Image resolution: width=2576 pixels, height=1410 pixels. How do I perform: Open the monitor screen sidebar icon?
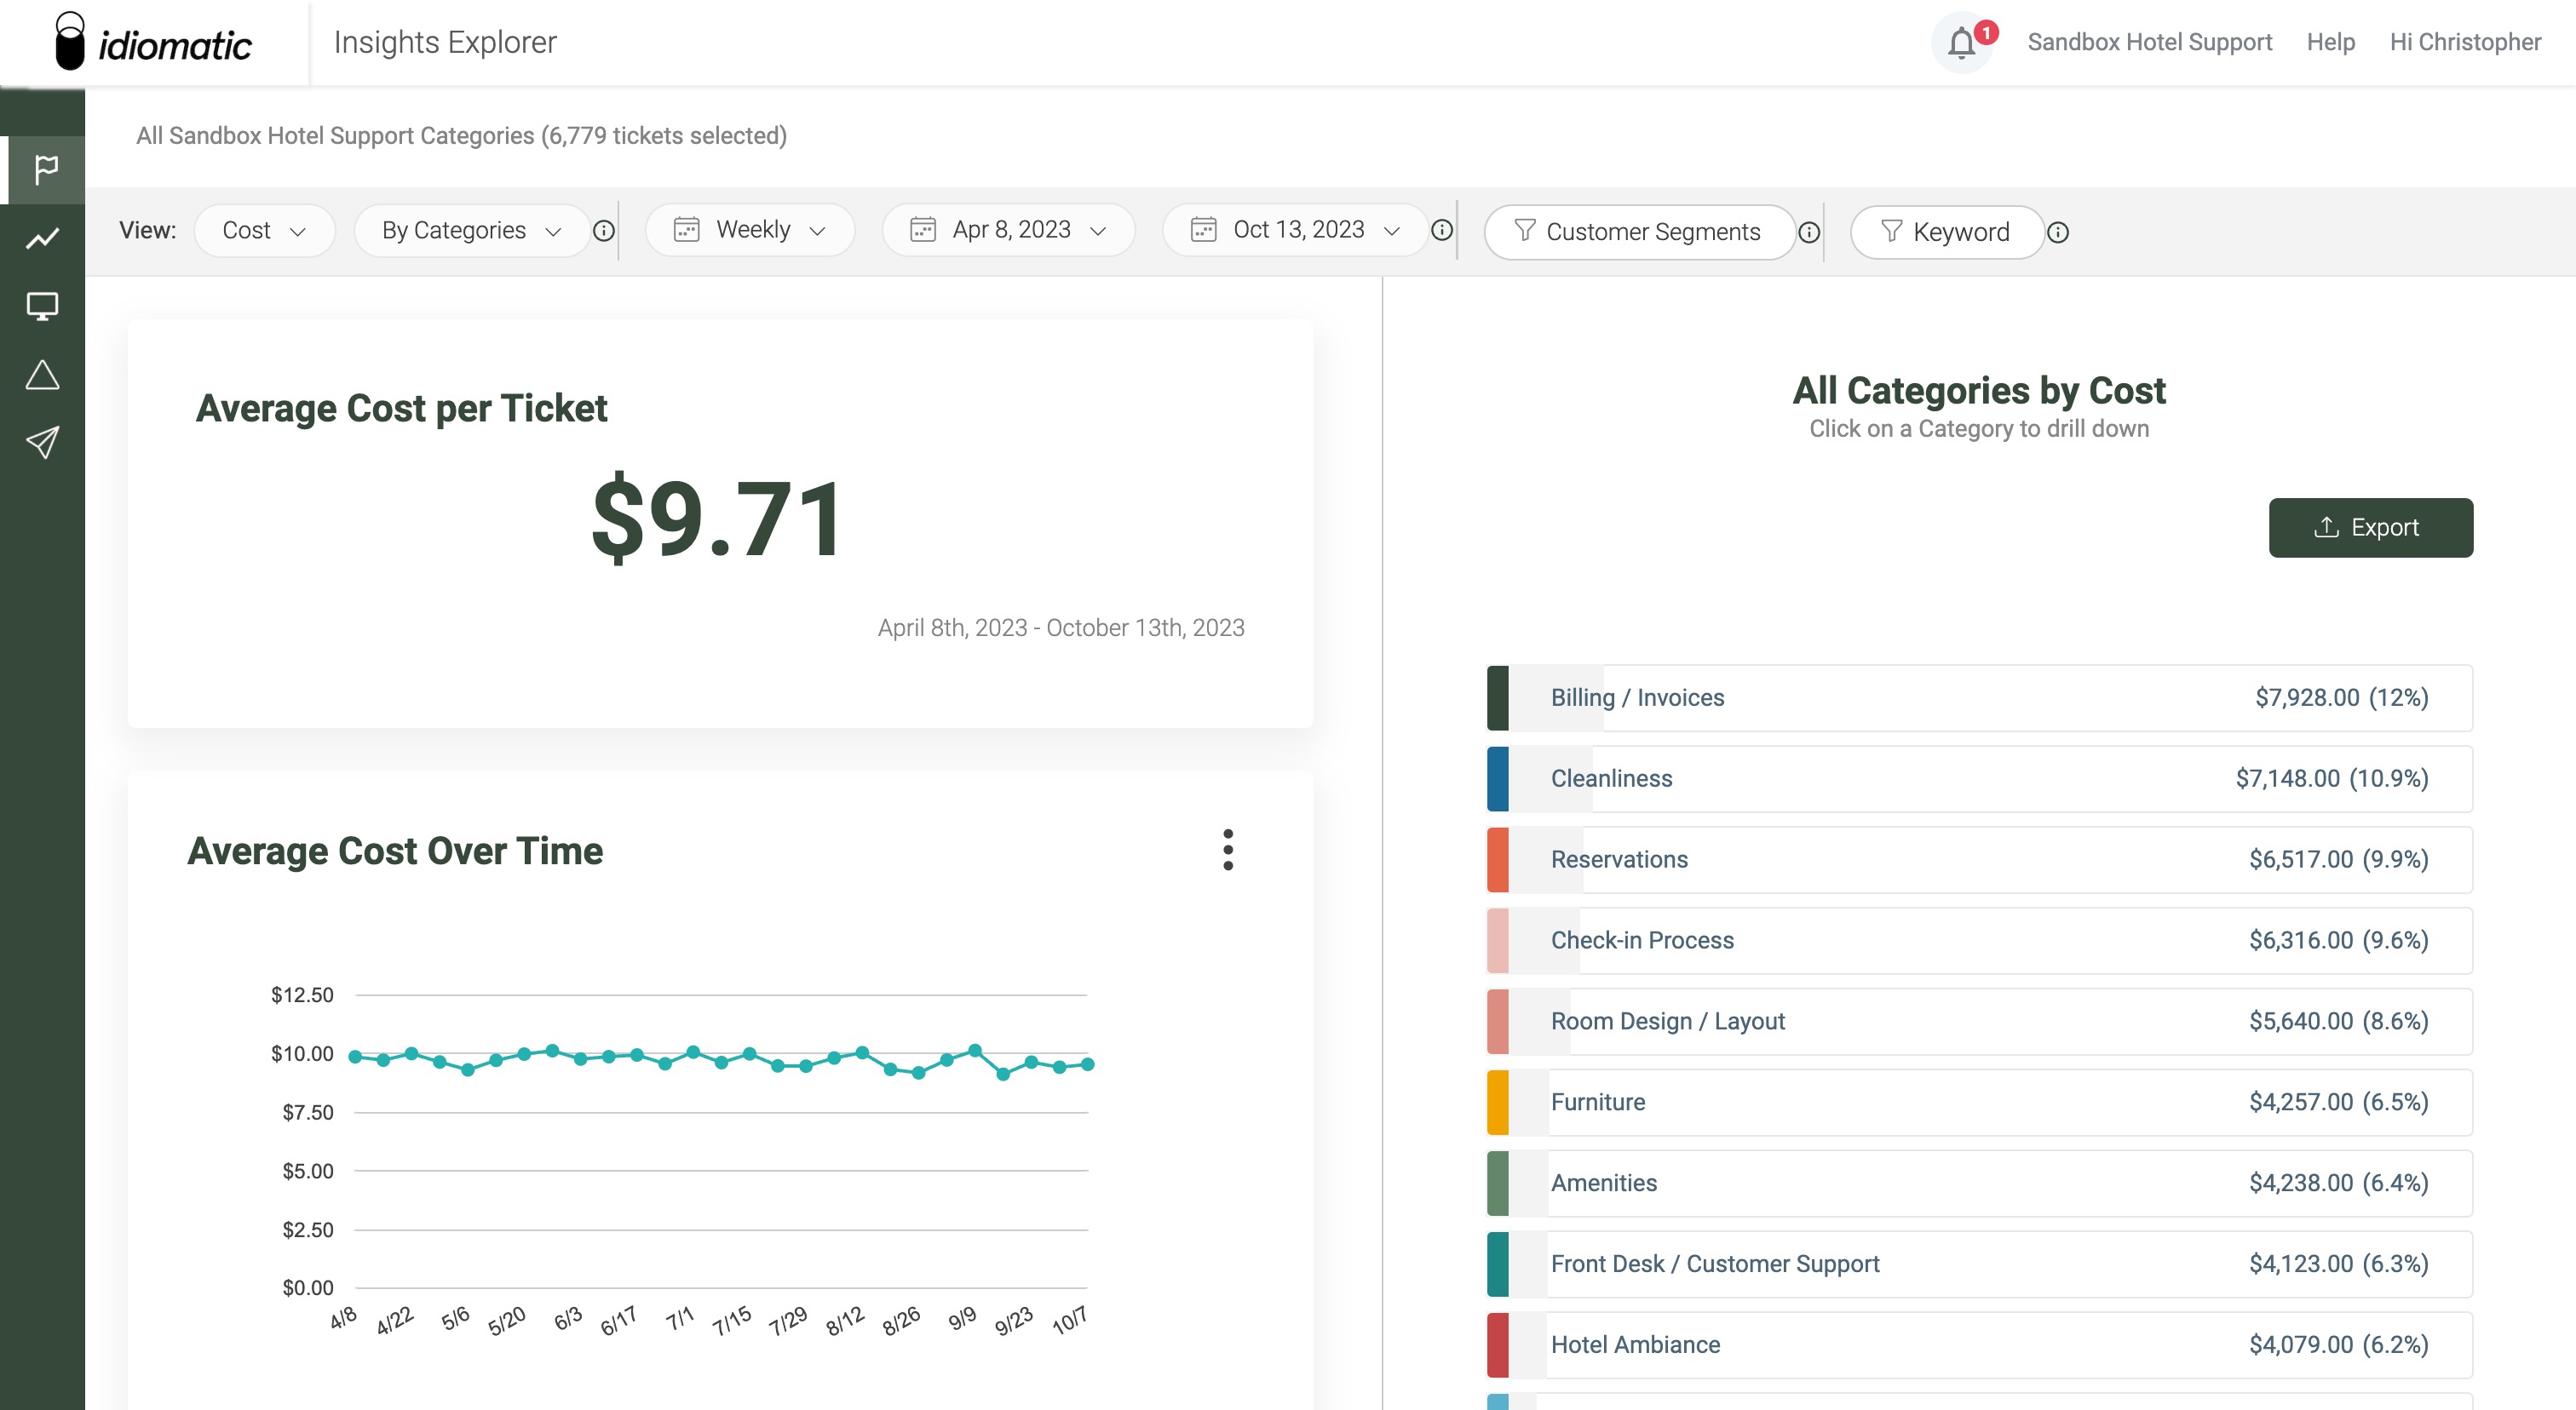click(x=43, y=306)
